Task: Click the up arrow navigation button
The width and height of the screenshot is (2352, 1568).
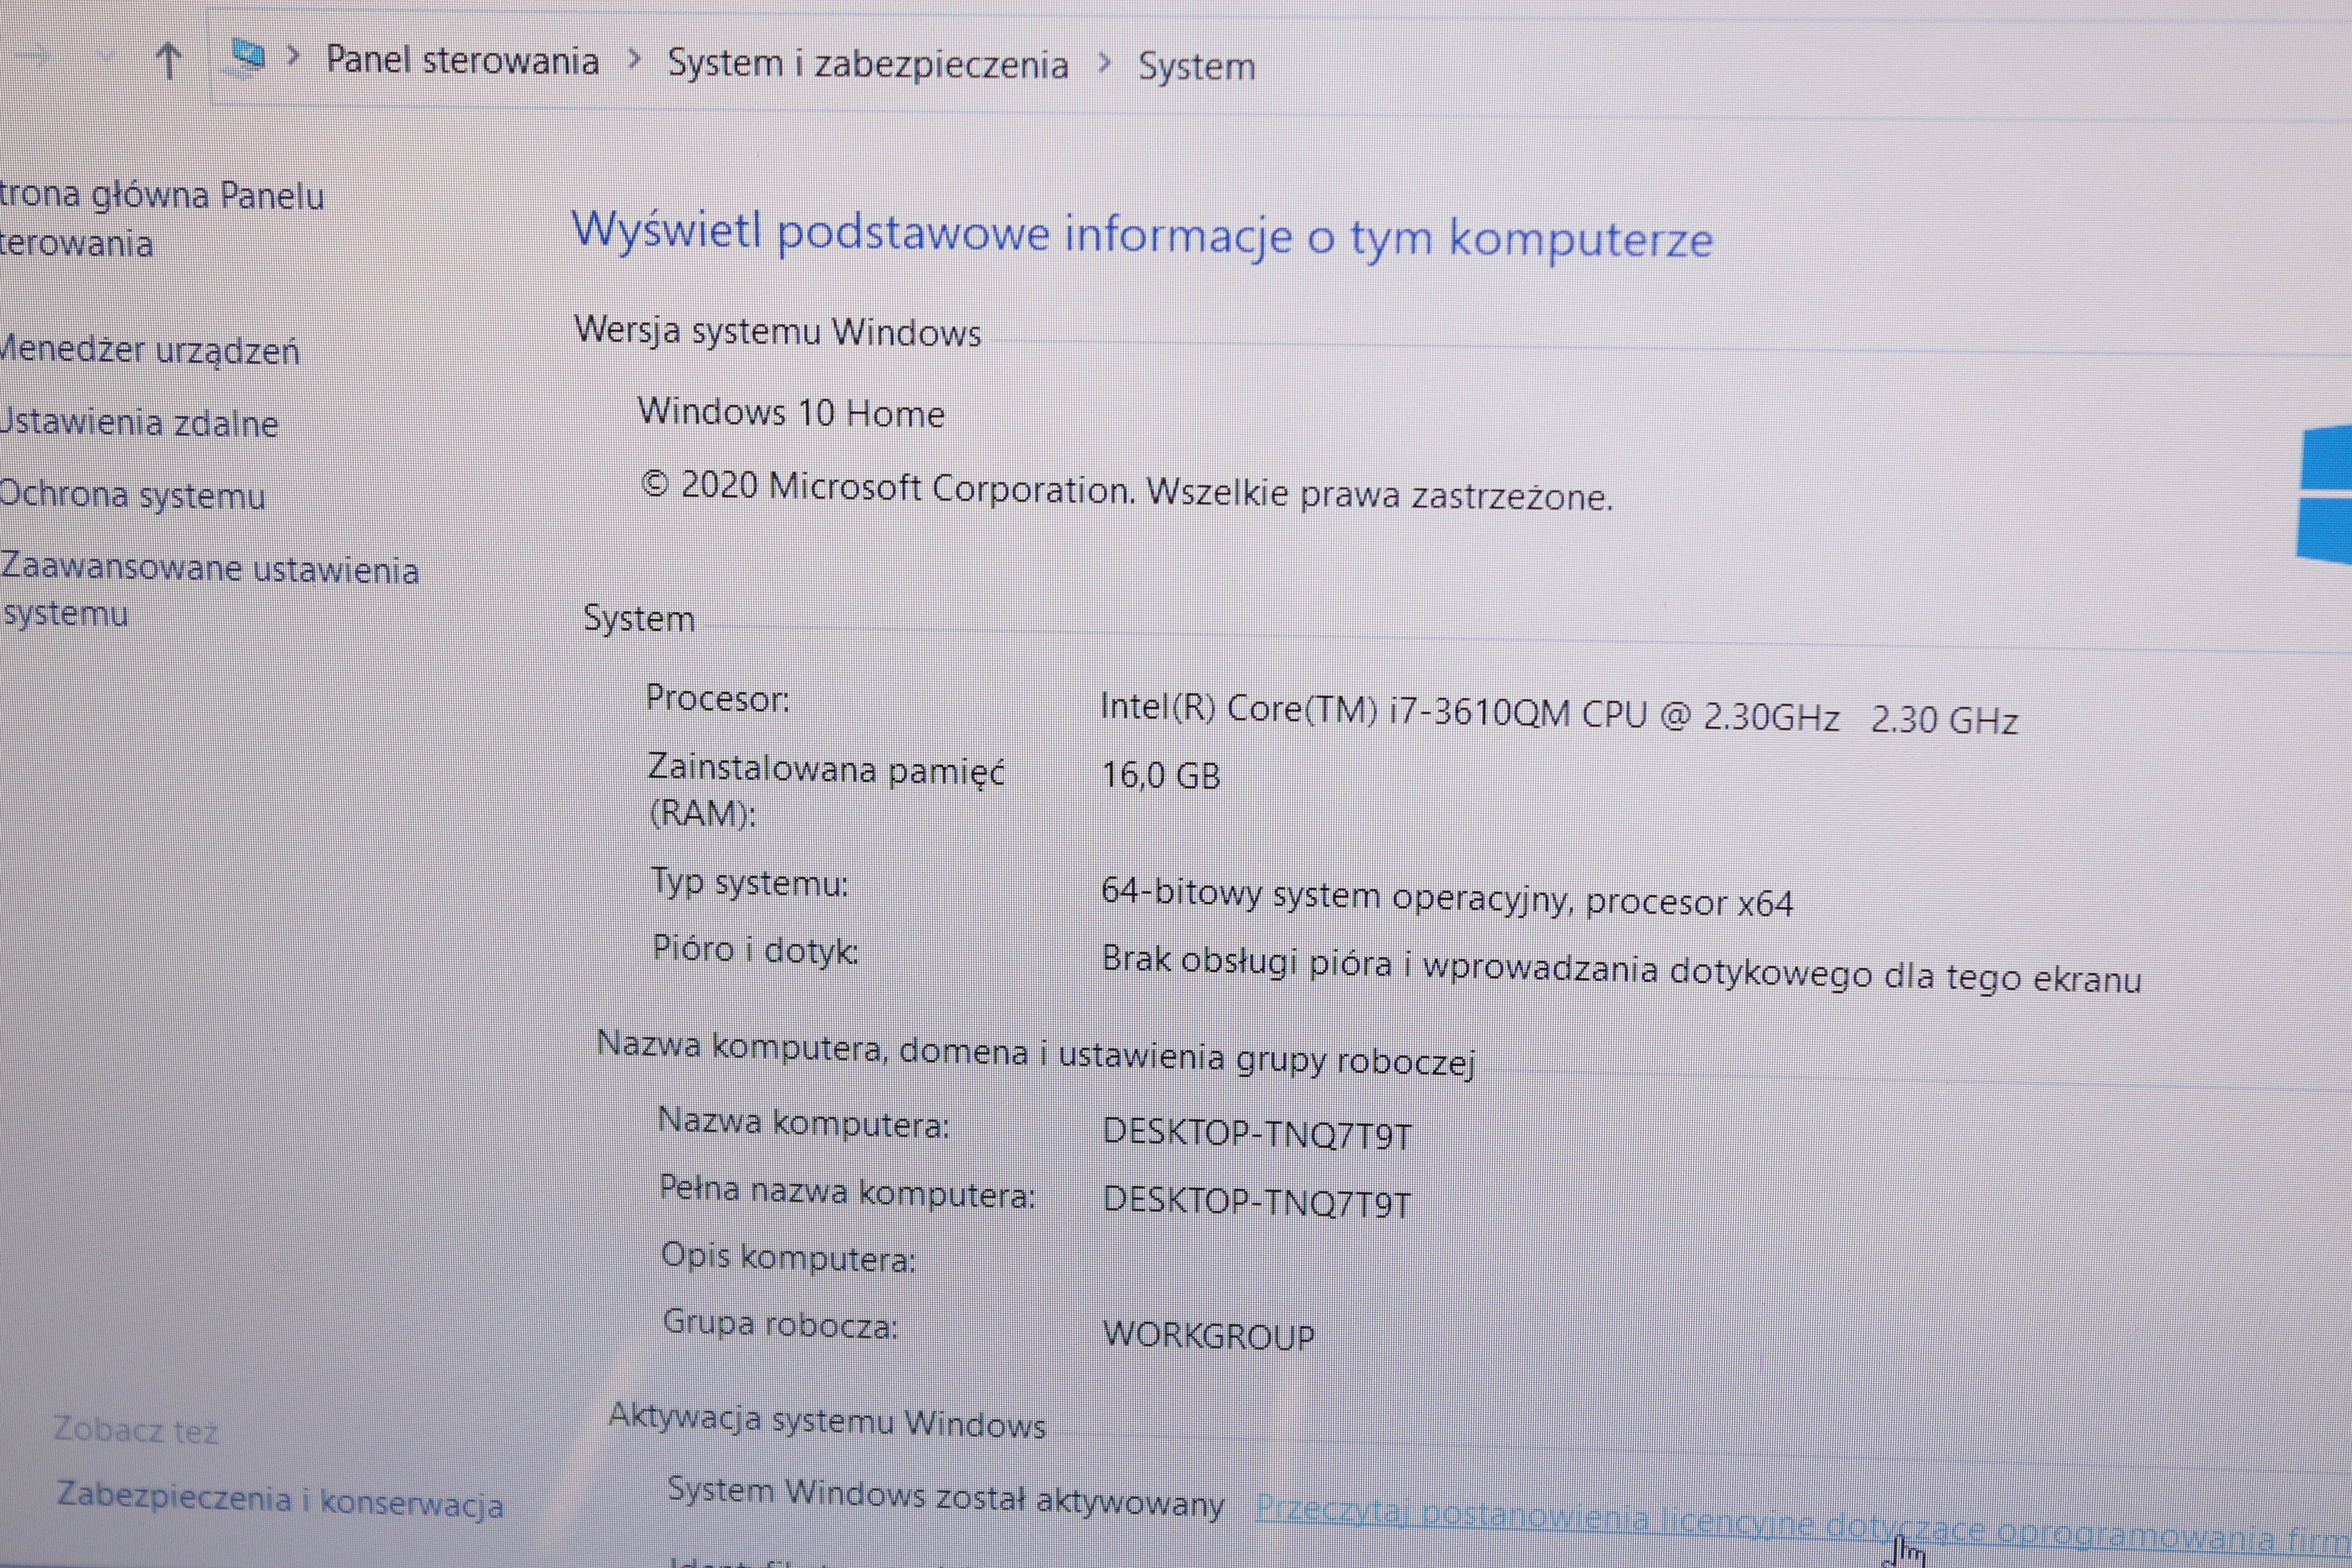Action: pos(168,61)
